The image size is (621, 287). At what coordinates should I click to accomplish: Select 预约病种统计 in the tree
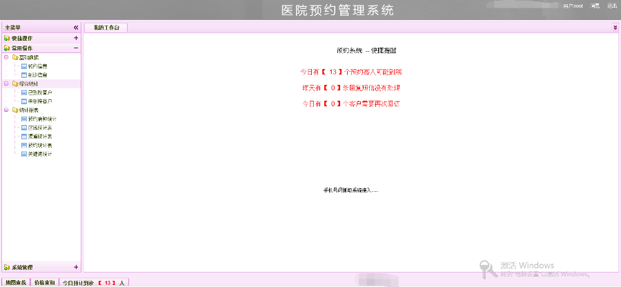point(42,119)
